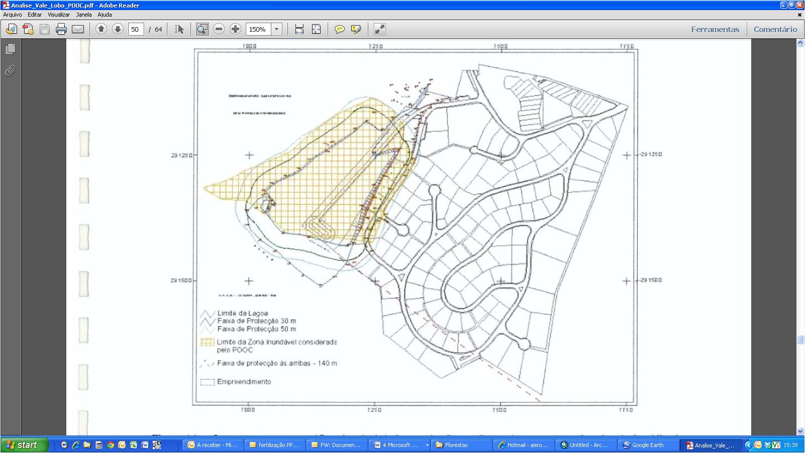Toggle read mode with expand arrows
Viewport: 805px width, 453px height.
coord(380,29)
